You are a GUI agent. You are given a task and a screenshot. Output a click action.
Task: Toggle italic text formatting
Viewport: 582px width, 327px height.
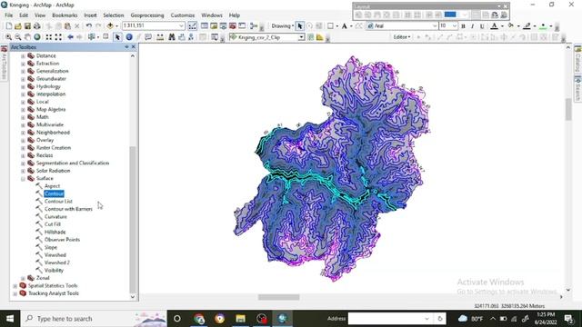tap(472, 26)
